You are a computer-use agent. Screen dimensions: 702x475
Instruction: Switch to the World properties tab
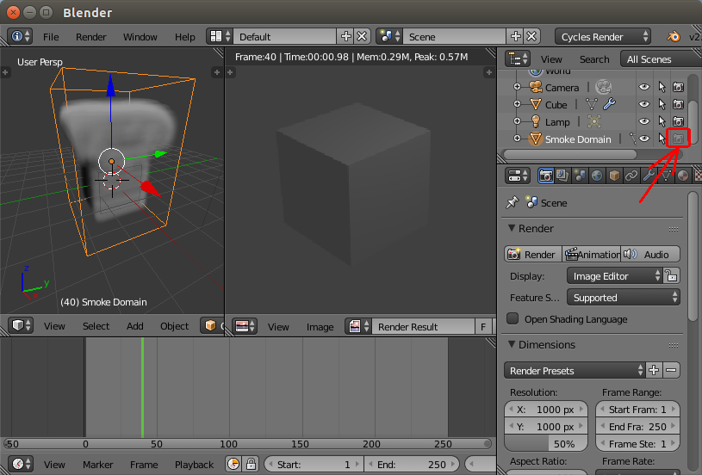coord(596,176)
